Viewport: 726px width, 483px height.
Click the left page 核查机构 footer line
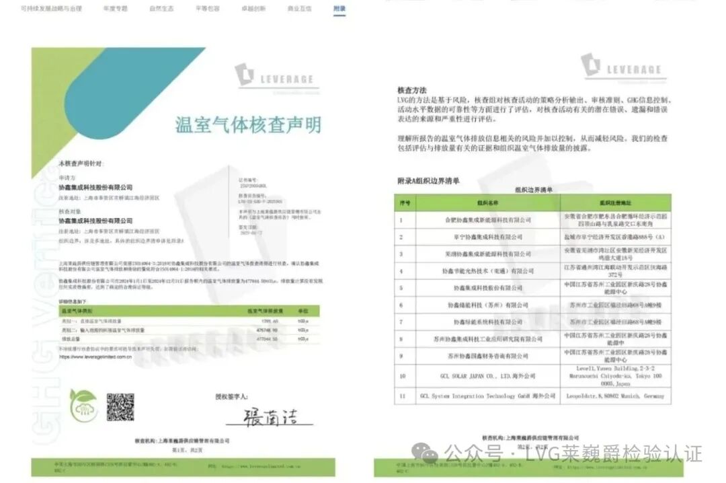point(182,441)
